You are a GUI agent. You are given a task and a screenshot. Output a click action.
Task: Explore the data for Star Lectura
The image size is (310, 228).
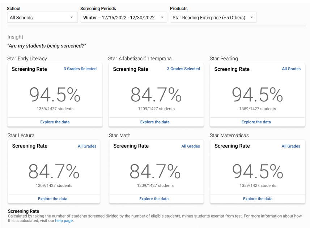pos(52,199)
